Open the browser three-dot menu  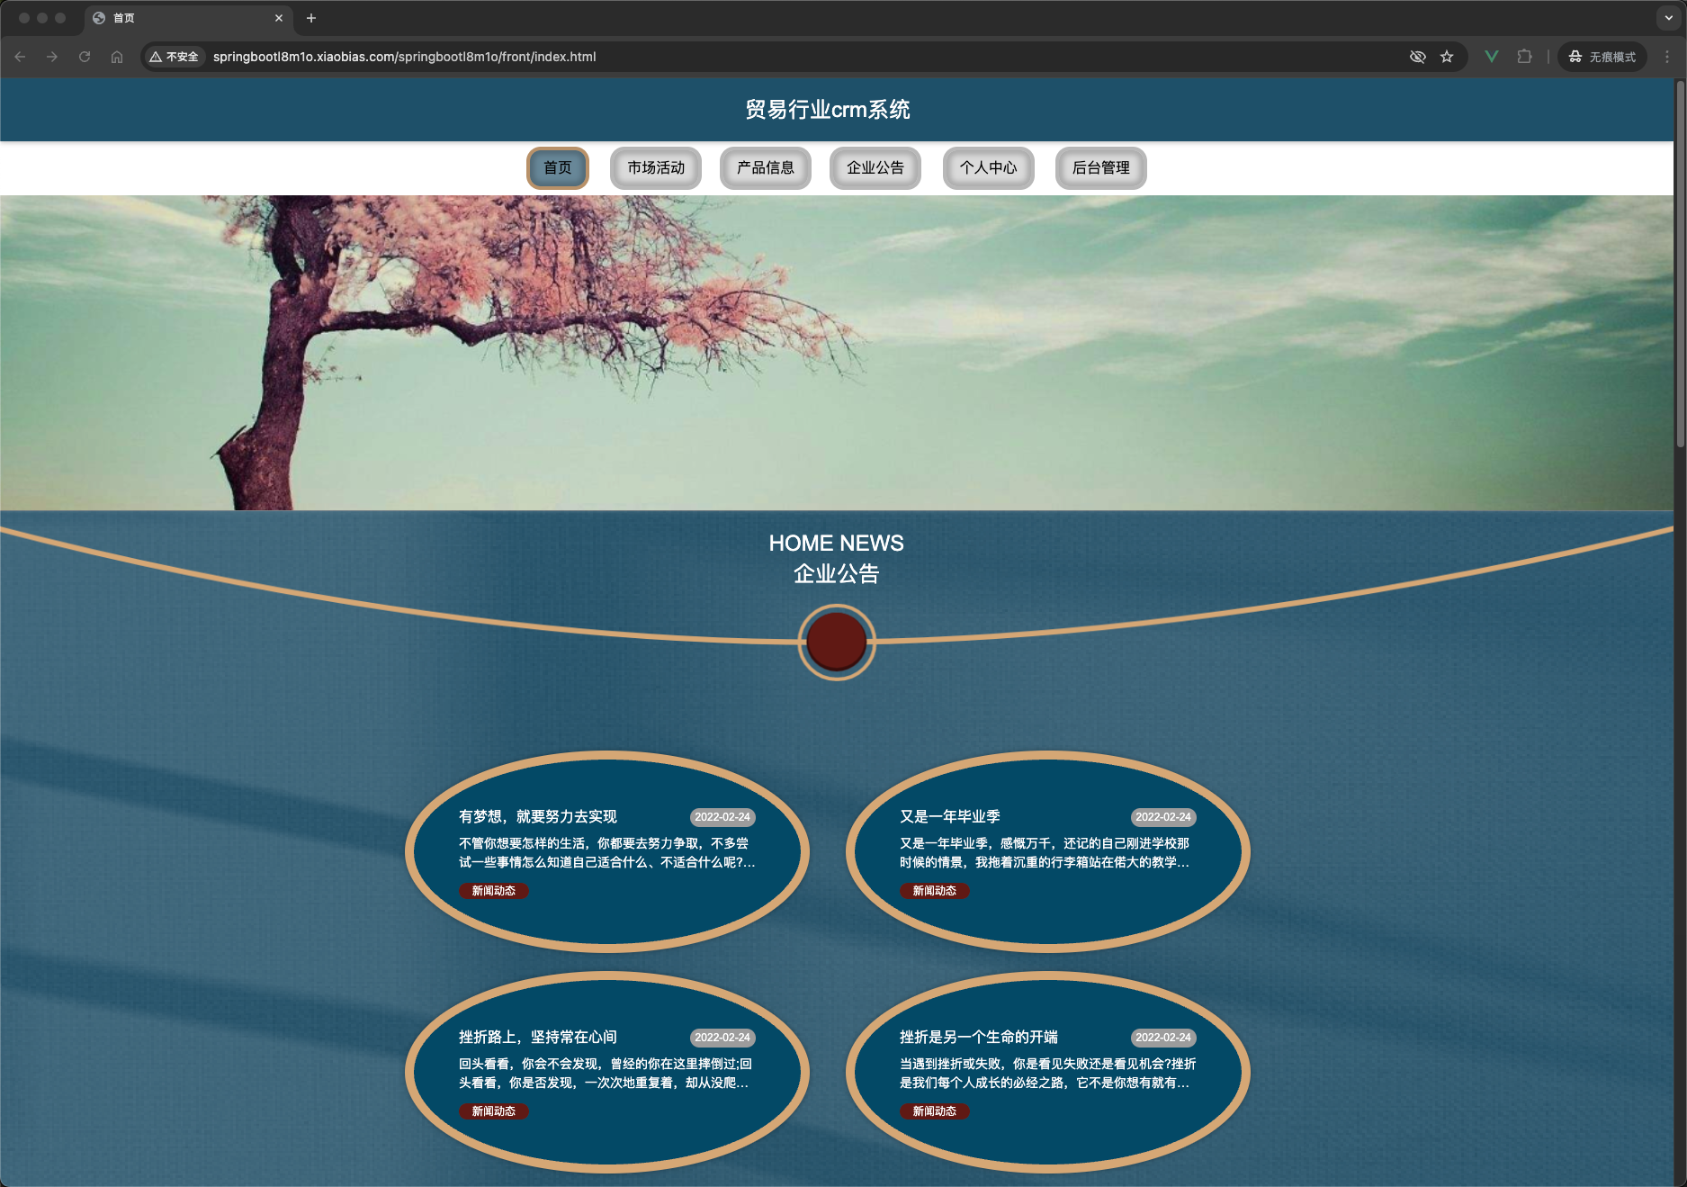tap(1667, 57)
